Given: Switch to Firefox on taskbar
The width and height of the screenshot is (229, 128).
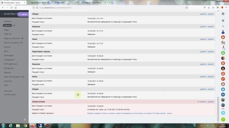Looking at the screenshot, I should (x=33, y=126).
